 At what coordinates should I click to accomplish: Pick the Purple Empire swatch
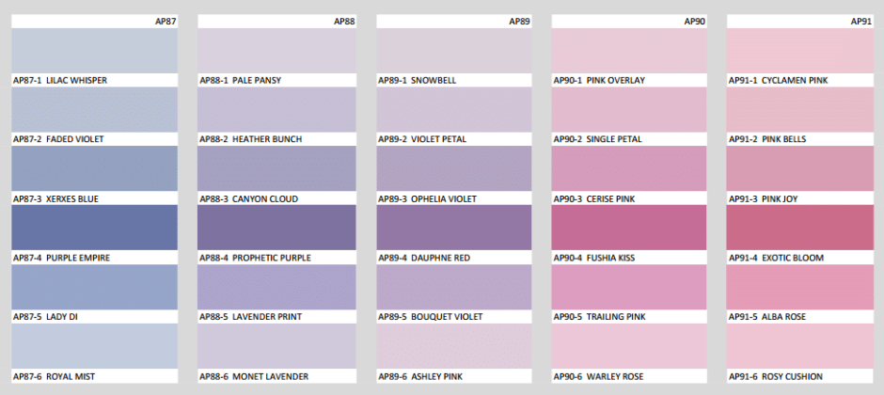[x=94, y=227]
